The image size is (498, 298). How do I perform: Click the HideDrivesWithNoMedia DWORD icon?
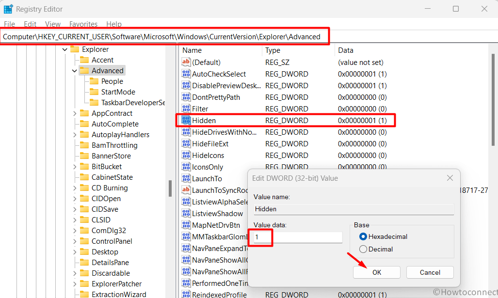tap(186, 132)
